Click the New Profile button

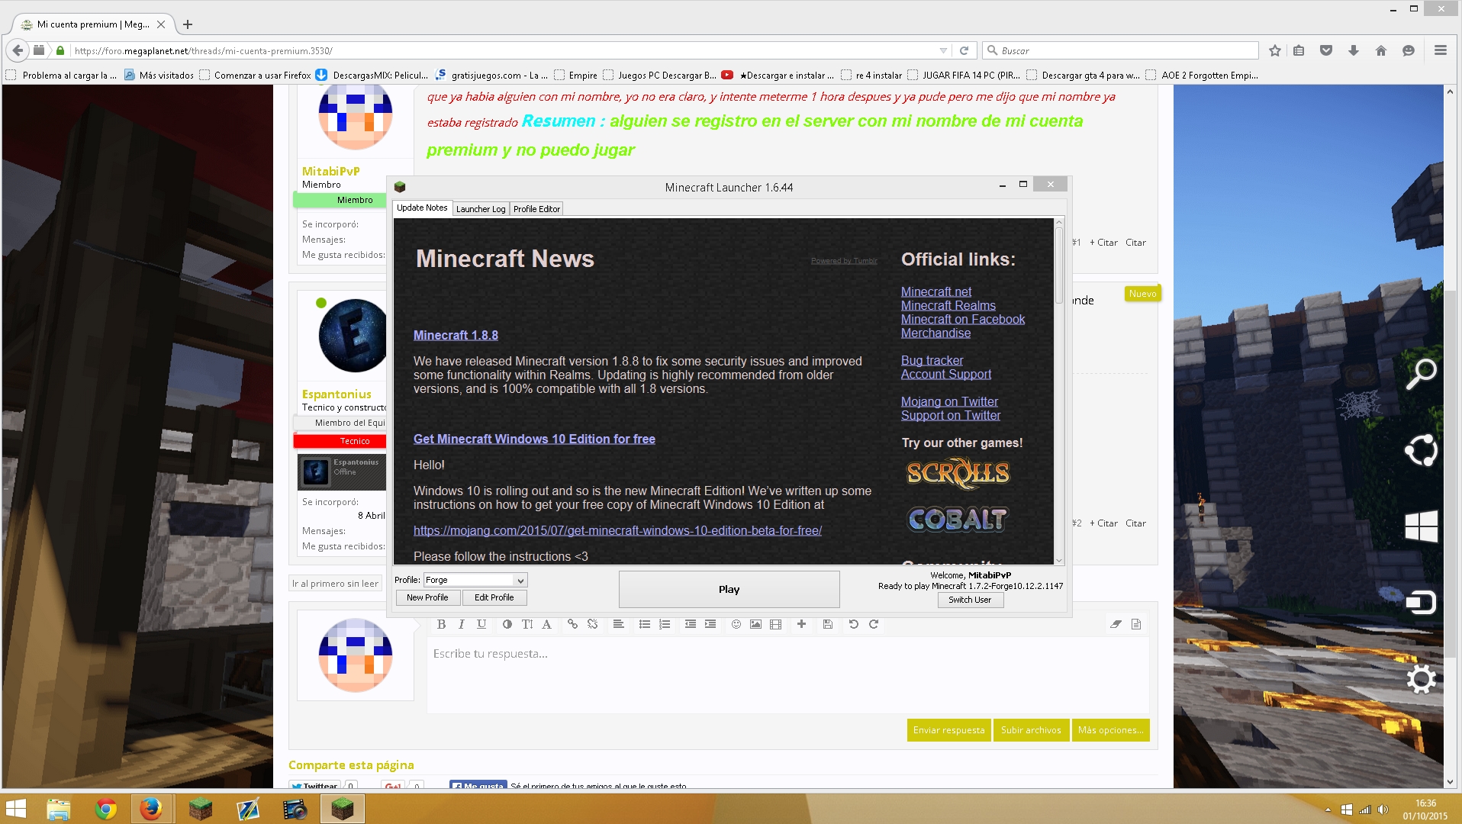tap(427, 597)
